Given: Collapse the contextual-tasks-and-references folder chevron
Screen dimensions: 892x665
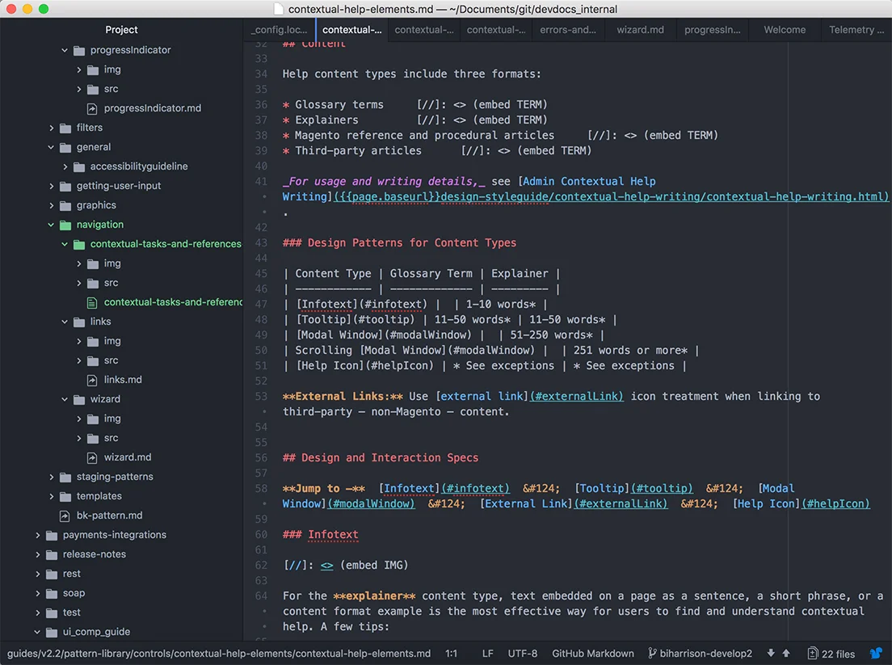Looking at the screenshot, I should (65, 244).
